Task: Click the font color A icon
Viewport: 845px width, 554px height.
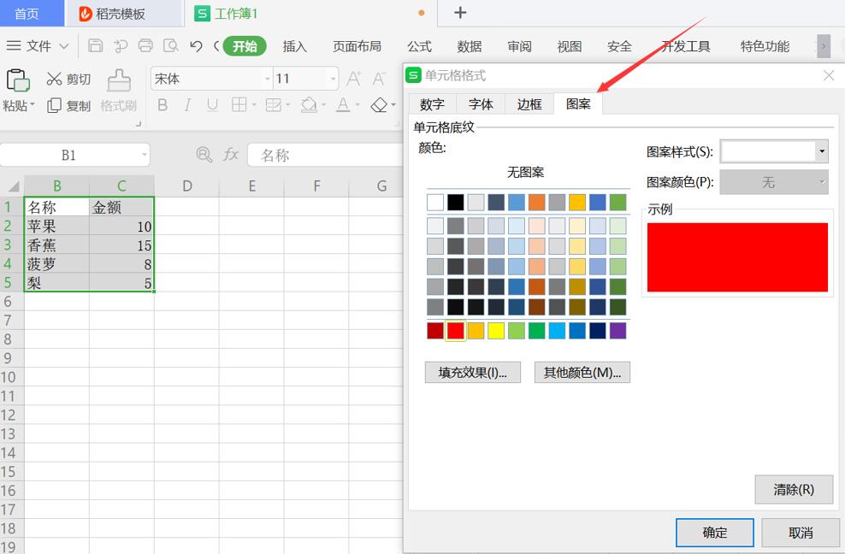Action: pos(343,104)
